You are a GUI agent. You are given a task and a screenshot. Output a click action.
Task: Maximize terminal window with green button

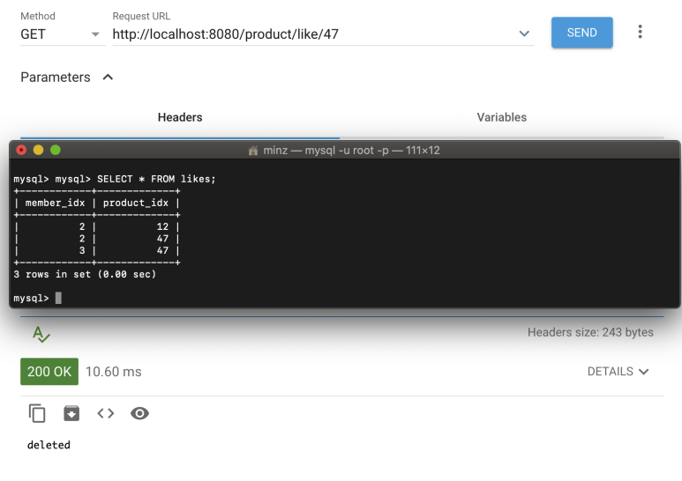click(56, 151)
